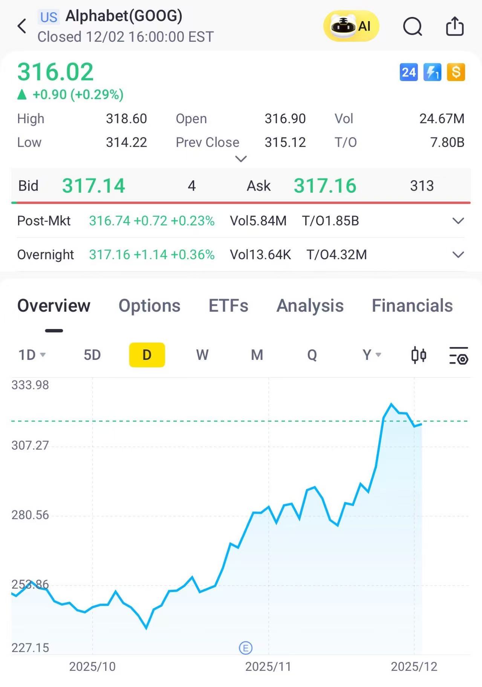Switch to the Financials tab
482x687 pixels.
412,306
